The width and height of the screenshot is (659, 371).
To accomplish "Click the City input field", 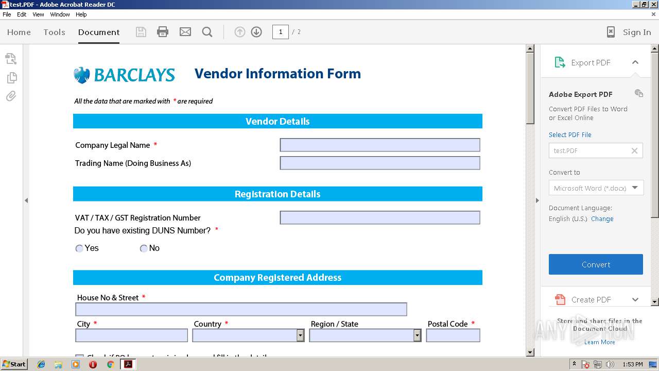I will click(x=132, y=335).
